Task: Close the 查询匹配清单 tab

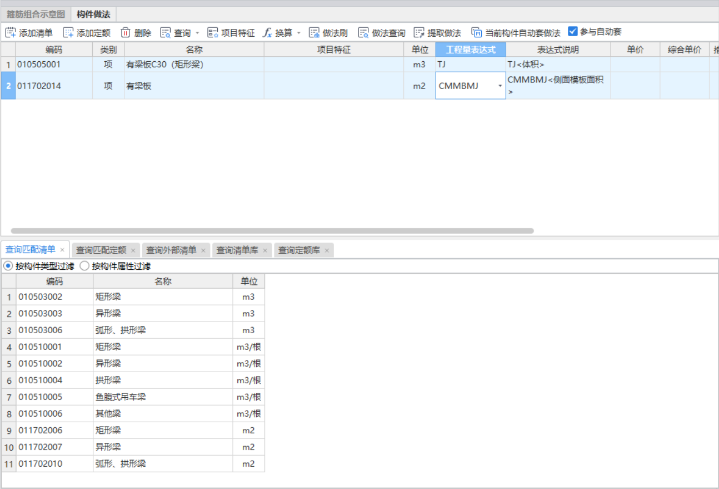Action: pyautogui.click(x=62, y=250)
